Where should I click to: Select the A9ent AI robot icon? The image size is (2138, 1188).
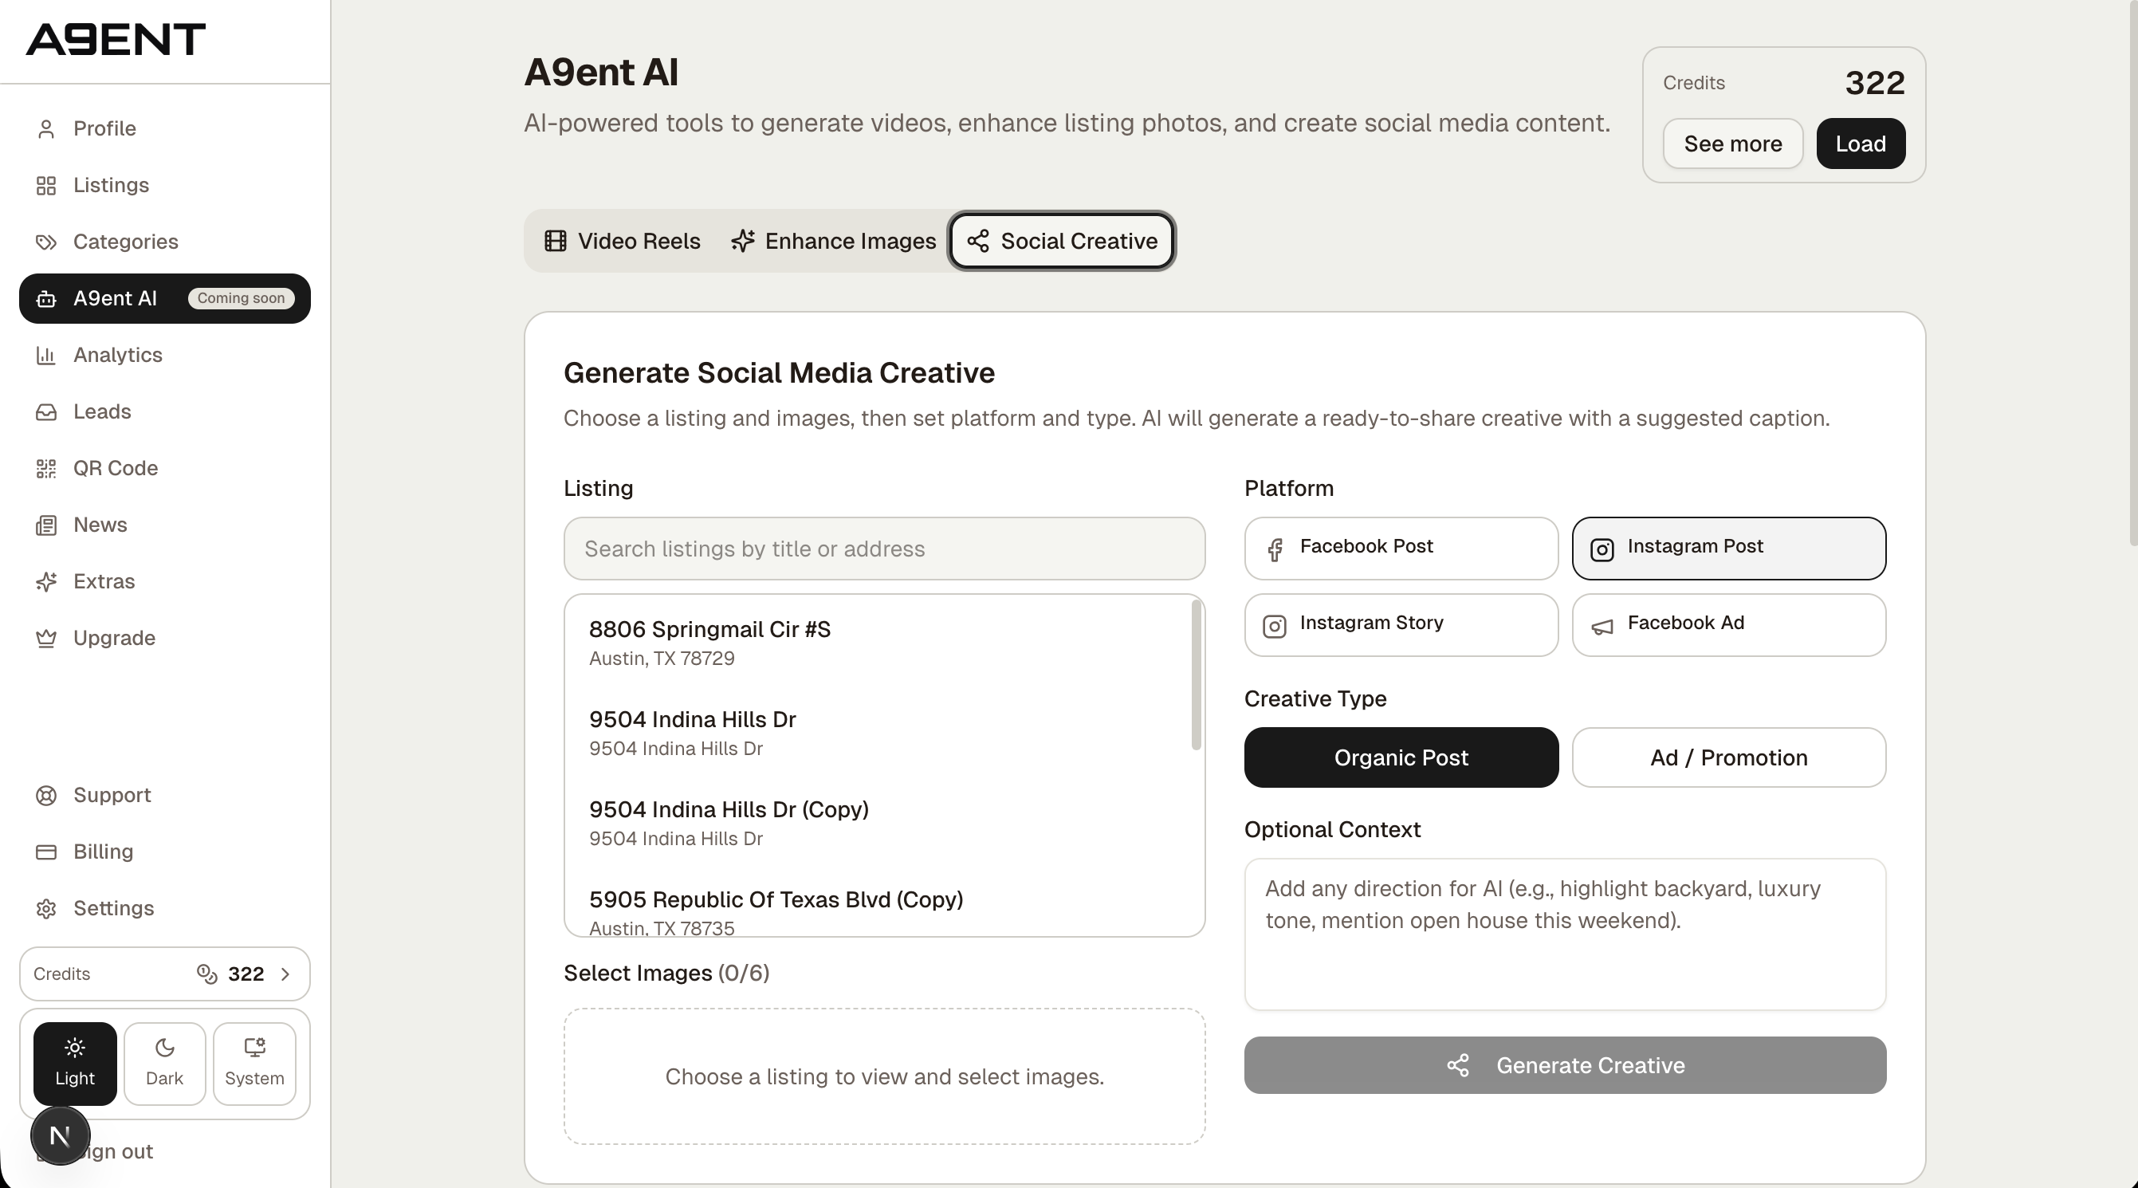point(45,298)
